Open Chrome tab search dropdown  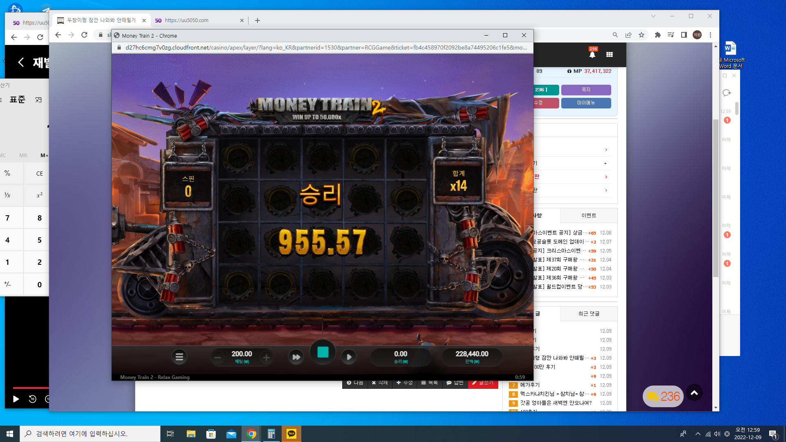(x=653, y=16)
